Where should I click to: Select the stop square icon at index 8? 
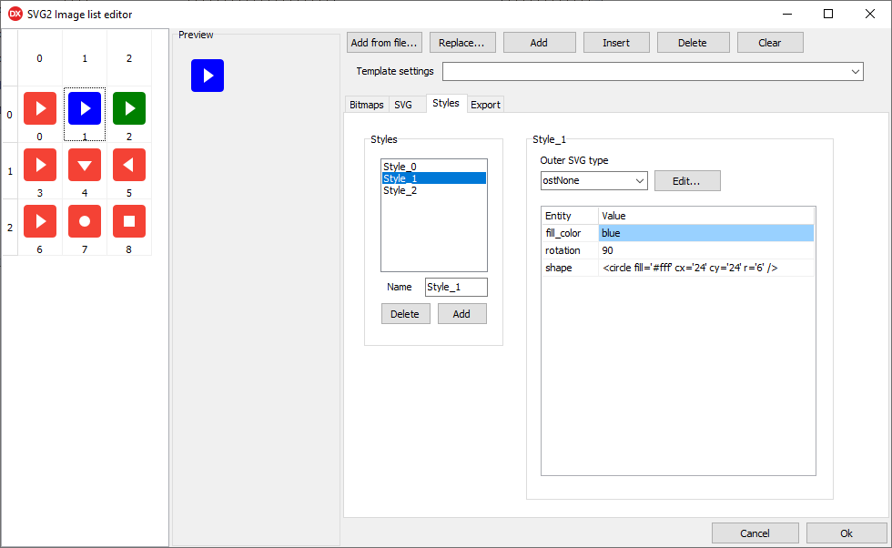click(x=129, y=221)
